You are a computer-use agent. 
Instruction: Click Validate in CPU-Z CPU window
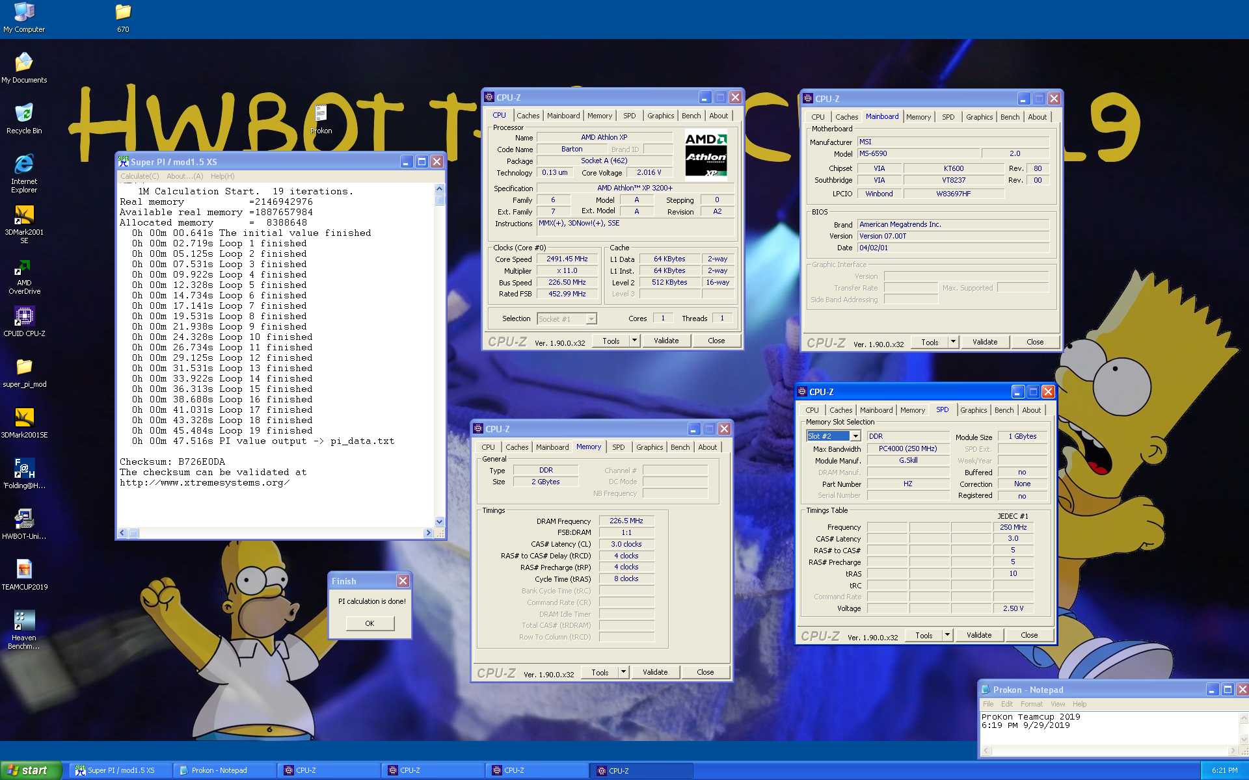pos(665,341)
